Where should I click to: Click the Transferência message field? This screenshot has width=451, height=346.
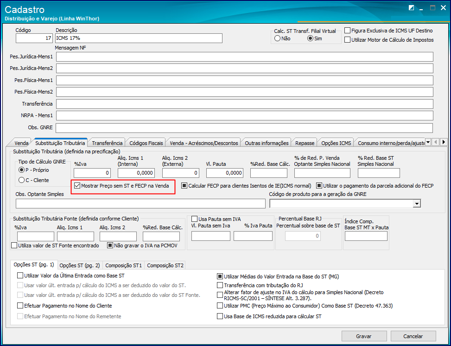point(244,104)
